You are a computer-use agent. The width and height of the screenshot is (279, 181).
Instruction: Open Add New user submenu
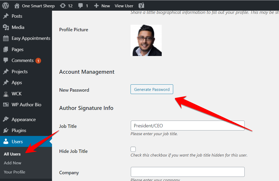pyautogui.click(x=12, y=163)
